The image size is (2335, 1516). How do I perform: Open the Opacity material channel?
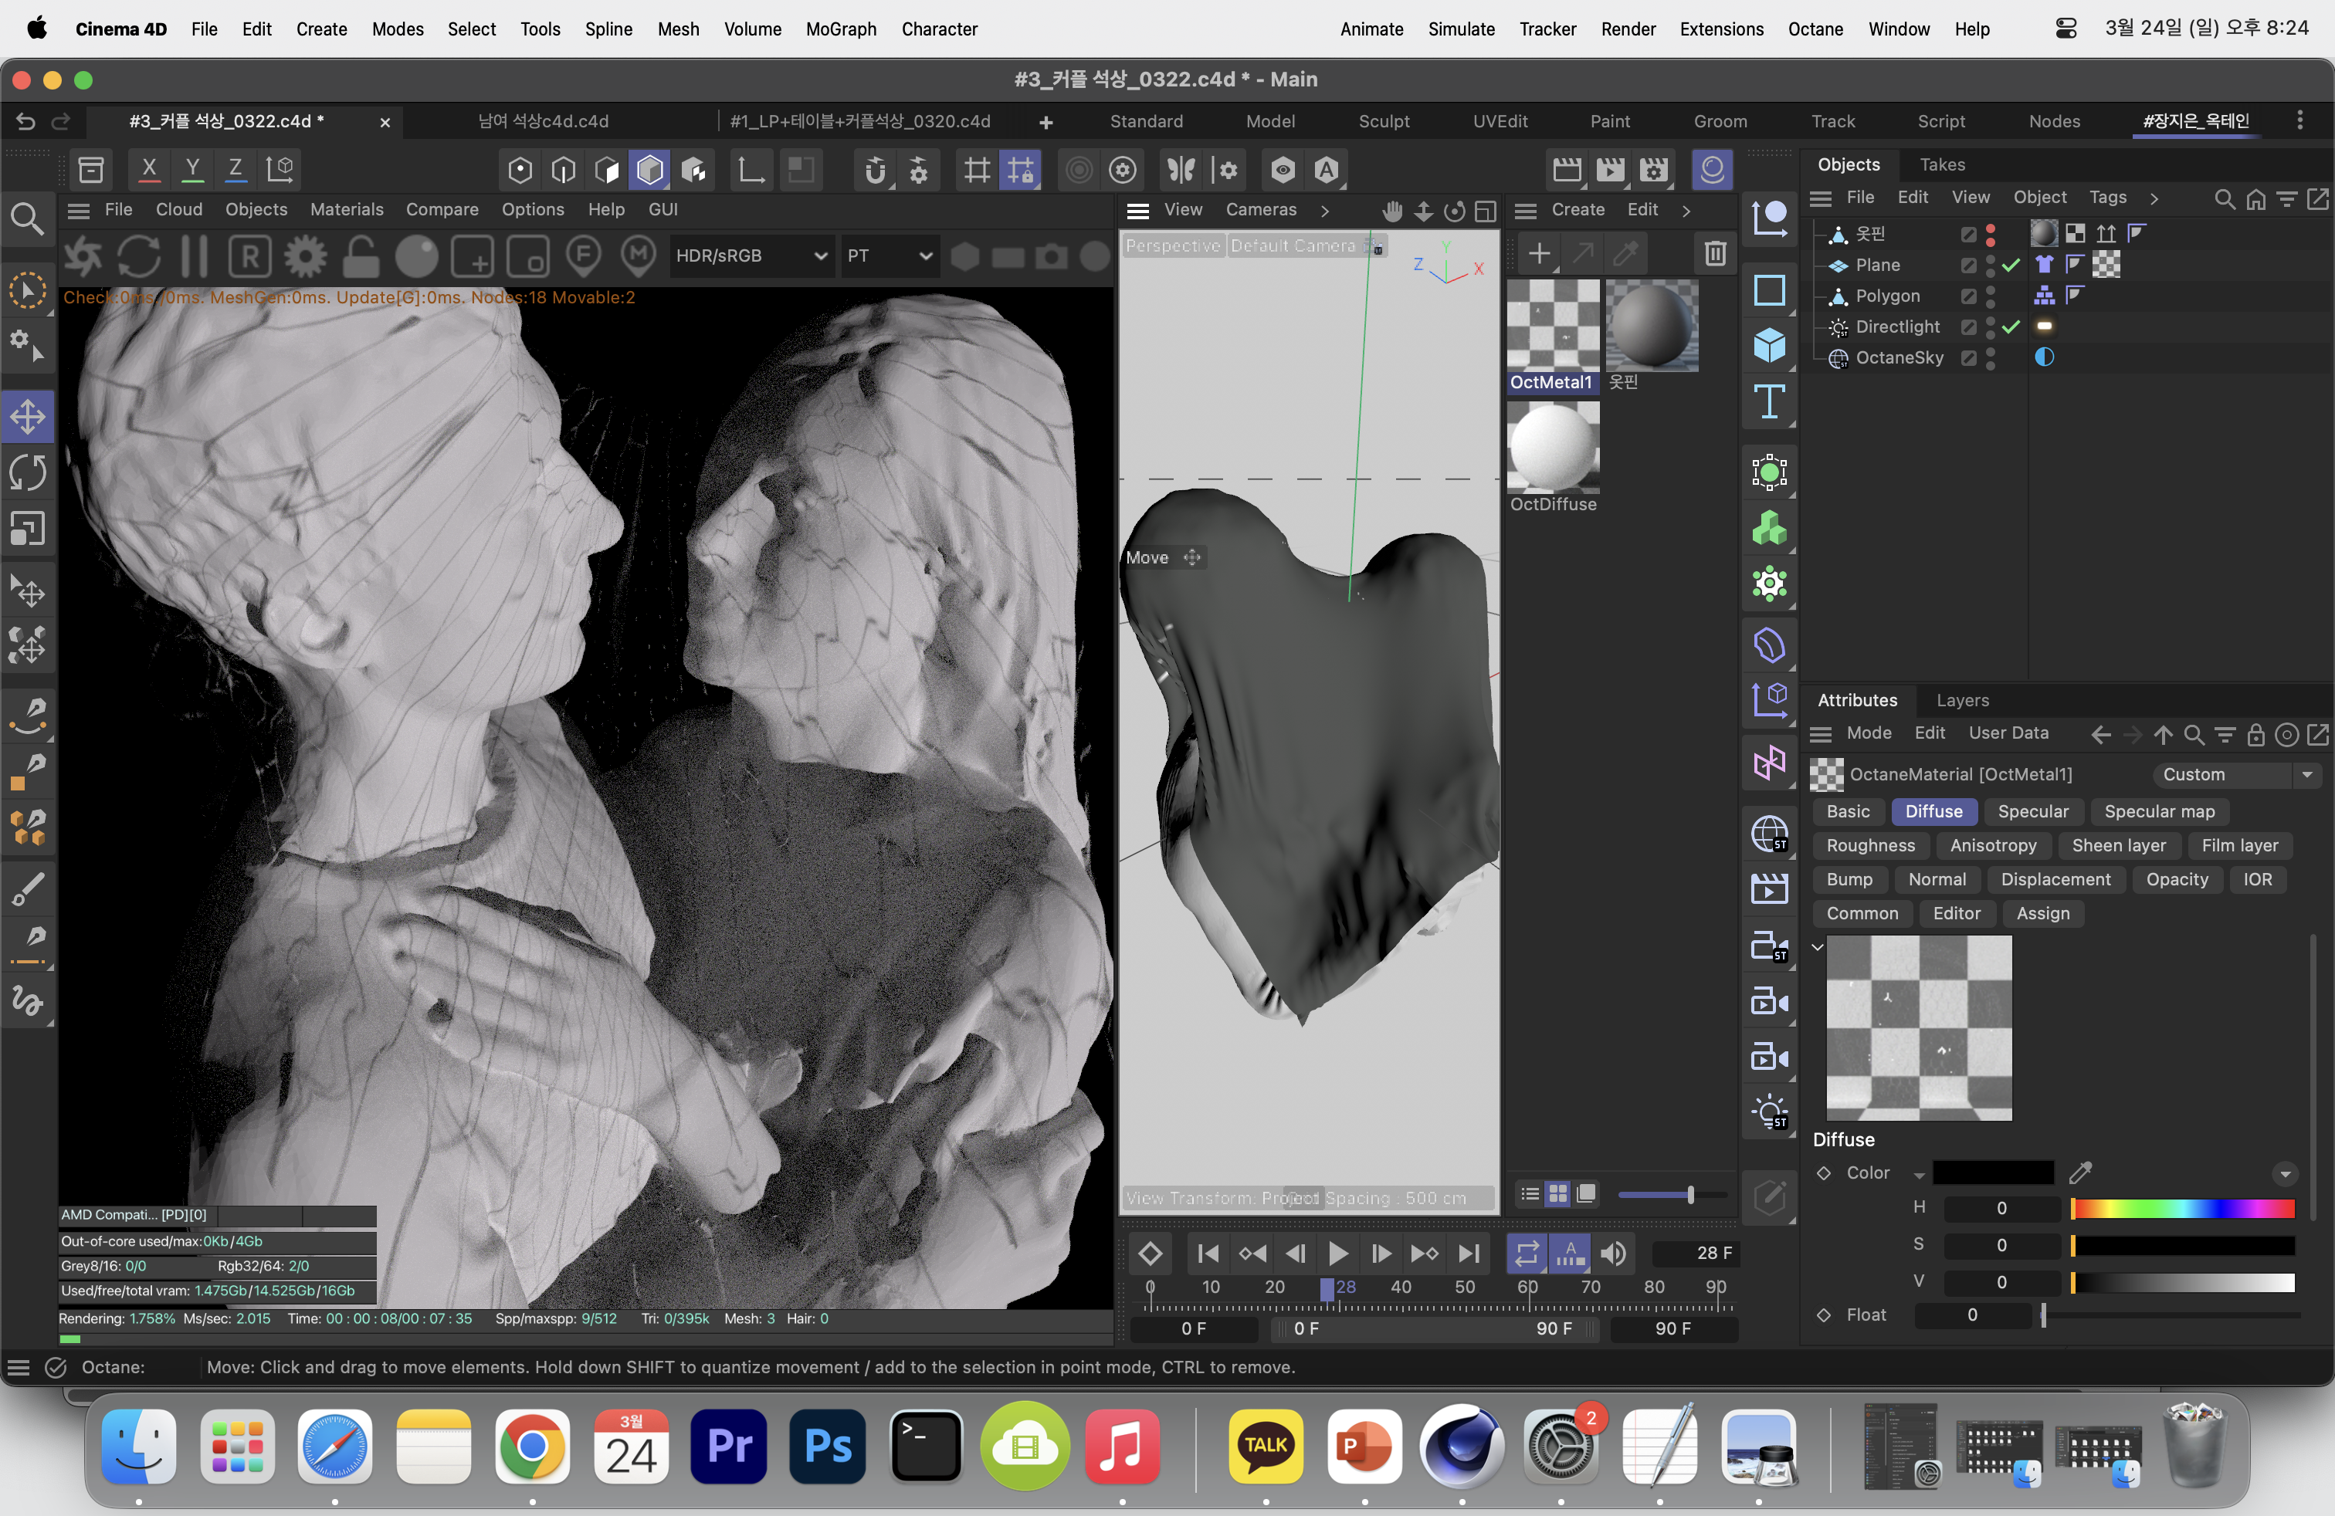coord(2176,878)
